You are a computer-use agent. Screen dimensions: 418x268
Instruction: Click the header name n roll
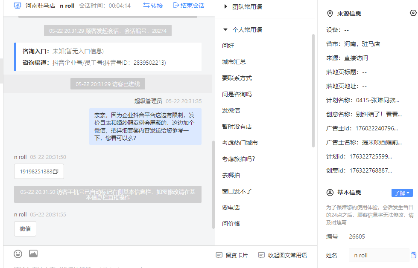67,6
